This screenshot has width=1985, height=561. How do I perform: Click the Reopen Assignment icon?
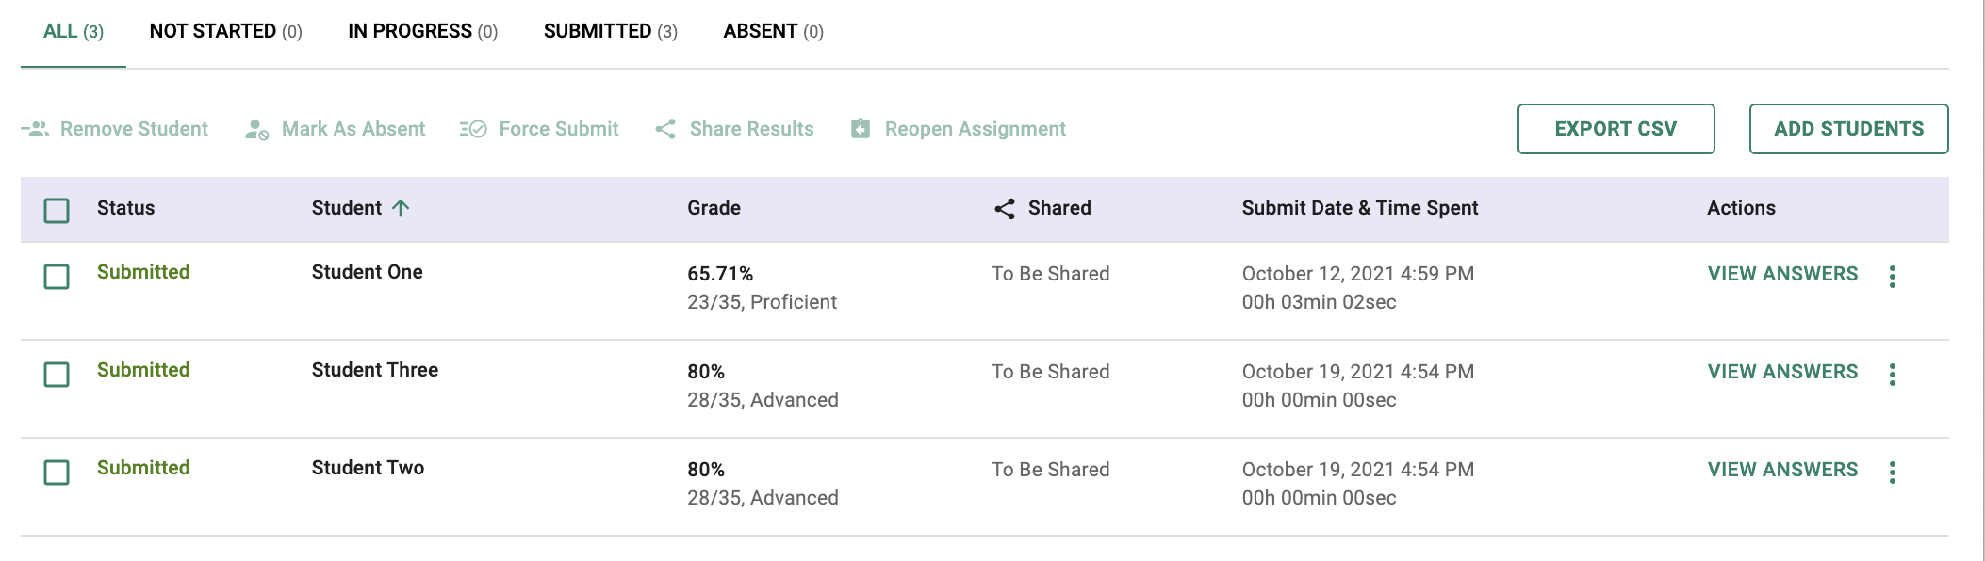pyautogui.click(x=861, y=129)
